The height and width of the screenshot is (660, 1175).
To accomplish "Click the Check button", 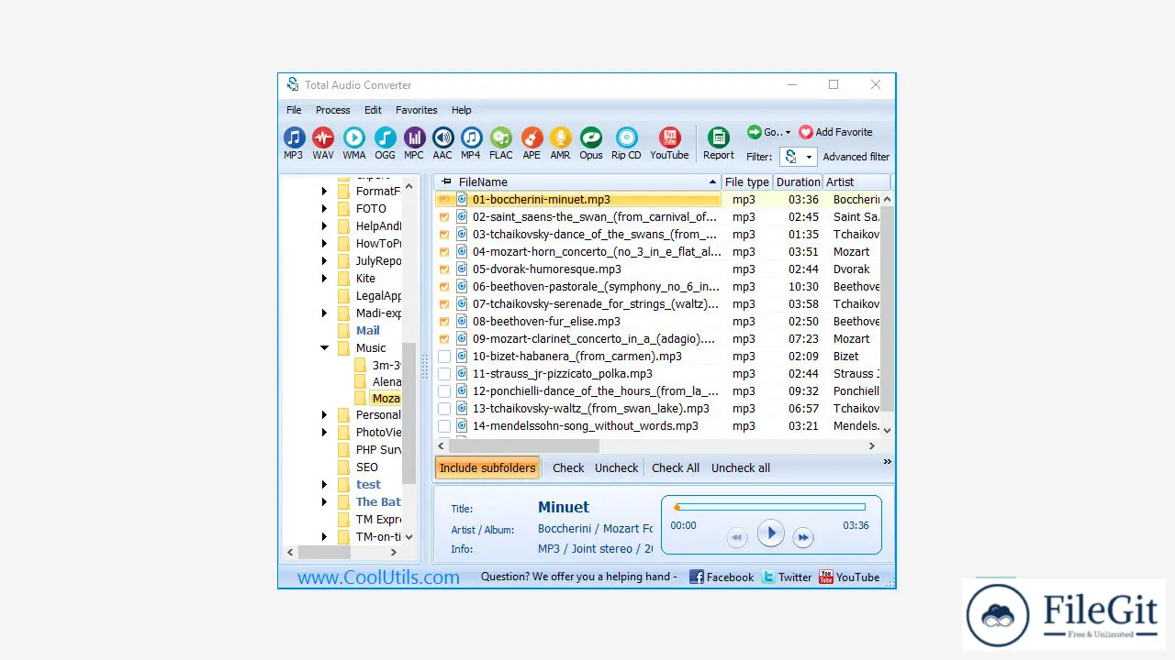I will coord(568,467).
